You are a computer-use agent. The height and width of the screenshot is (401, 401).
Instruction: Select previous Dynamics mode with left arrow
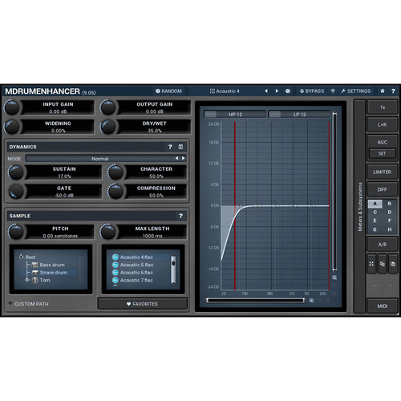(x=176, y=158)
